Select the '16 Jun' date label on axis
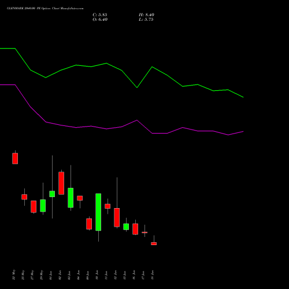289x289 pixels. [134, 275]
